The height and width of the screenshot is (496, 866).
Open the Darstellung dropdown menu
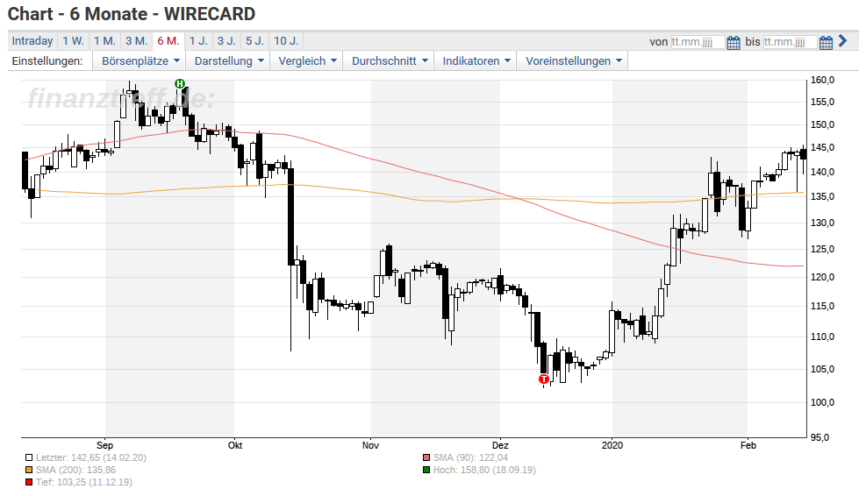[229, 60]
